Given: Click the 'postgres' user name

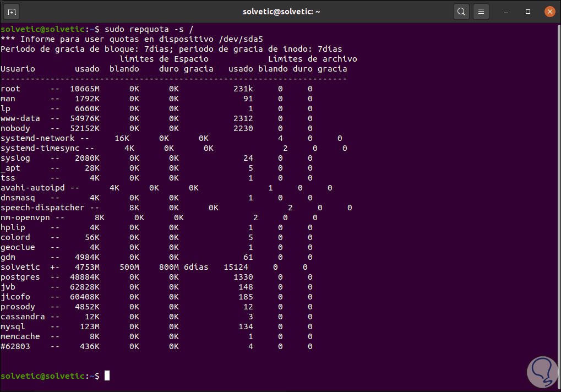Looking at the screenshot, I should pos(20,277).
